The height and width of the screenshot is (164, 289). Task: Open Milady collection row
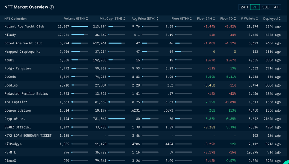tap(10, 35)
